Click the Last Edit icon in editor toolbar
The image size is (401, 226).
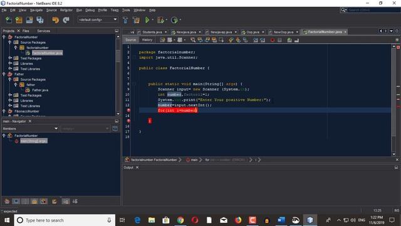[x=163, y=40]
